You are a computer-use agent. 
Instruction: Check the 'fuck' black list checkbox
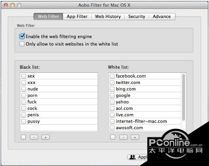pos(24,102)
